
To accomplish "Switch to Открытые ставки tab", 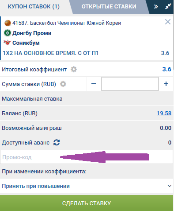I will pos(109,7).
